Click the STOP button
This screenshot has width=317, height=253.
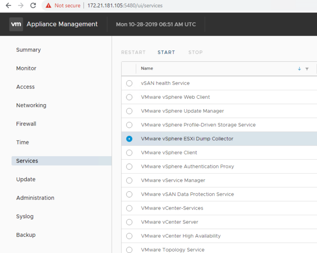(195, 52)
